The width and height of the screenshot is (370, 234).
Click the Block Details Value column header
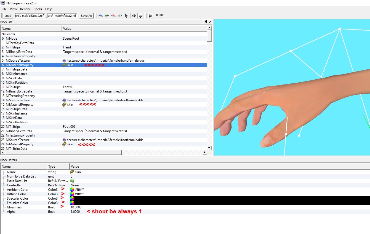coord(220,167)
